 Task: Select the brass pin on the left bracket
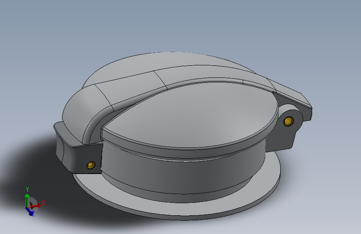click(x=91, y=165)
